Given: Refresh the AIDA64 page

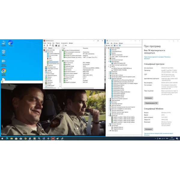Looking at the screenshot, I should [x=53, y=46].
